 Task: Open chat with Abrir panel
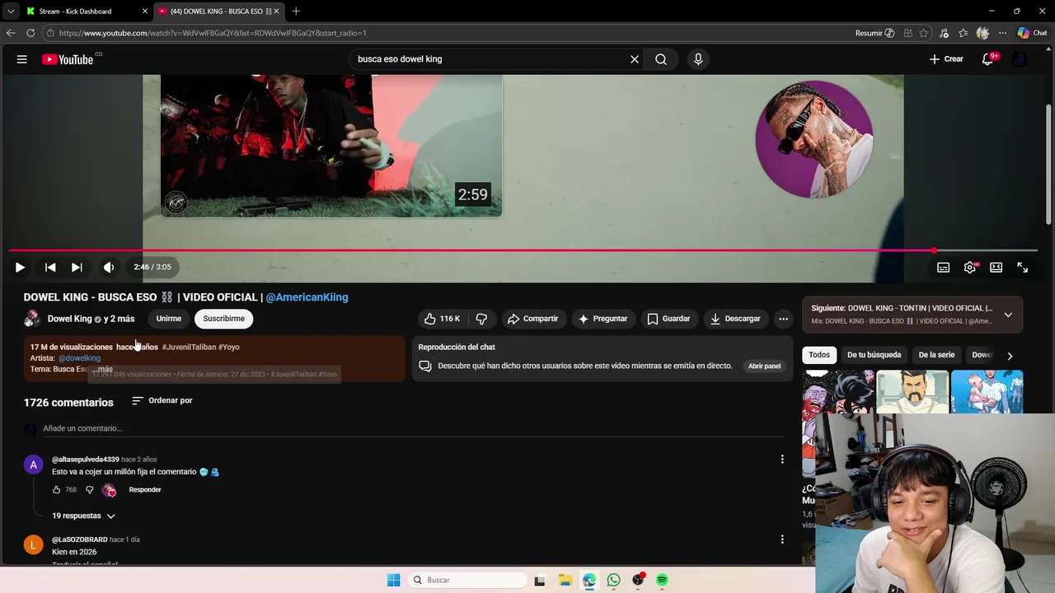[x=764, y=366]
